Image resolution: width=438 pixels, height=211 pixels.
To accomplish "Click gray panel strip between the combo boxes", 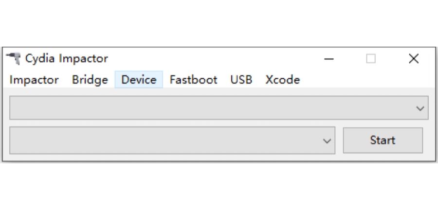I will (x=219, y=123).
